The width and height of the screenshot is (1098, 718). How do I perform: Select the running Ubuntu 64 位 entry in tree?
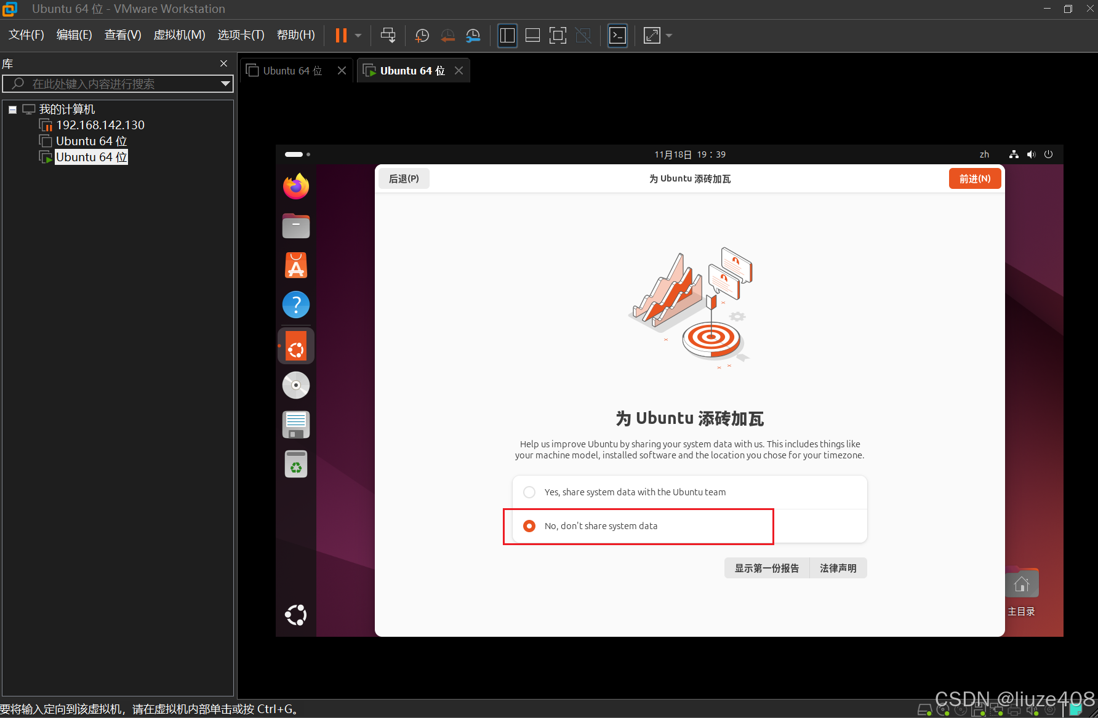click(x=91, y=157)
